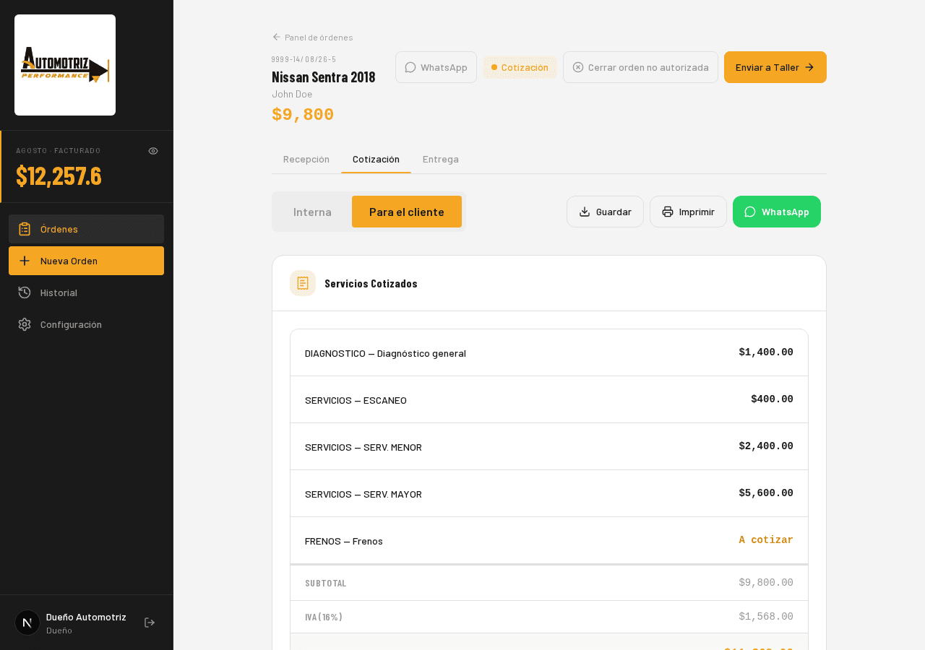This screenshot has width=925, height=650.
Task: Select the DIAGNOSTICO — Diagnóstico general row
Action: [549, 352]
